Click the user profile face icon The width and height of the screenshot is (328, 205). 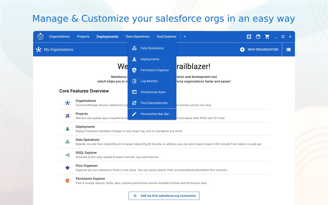(x=258, y=37)
